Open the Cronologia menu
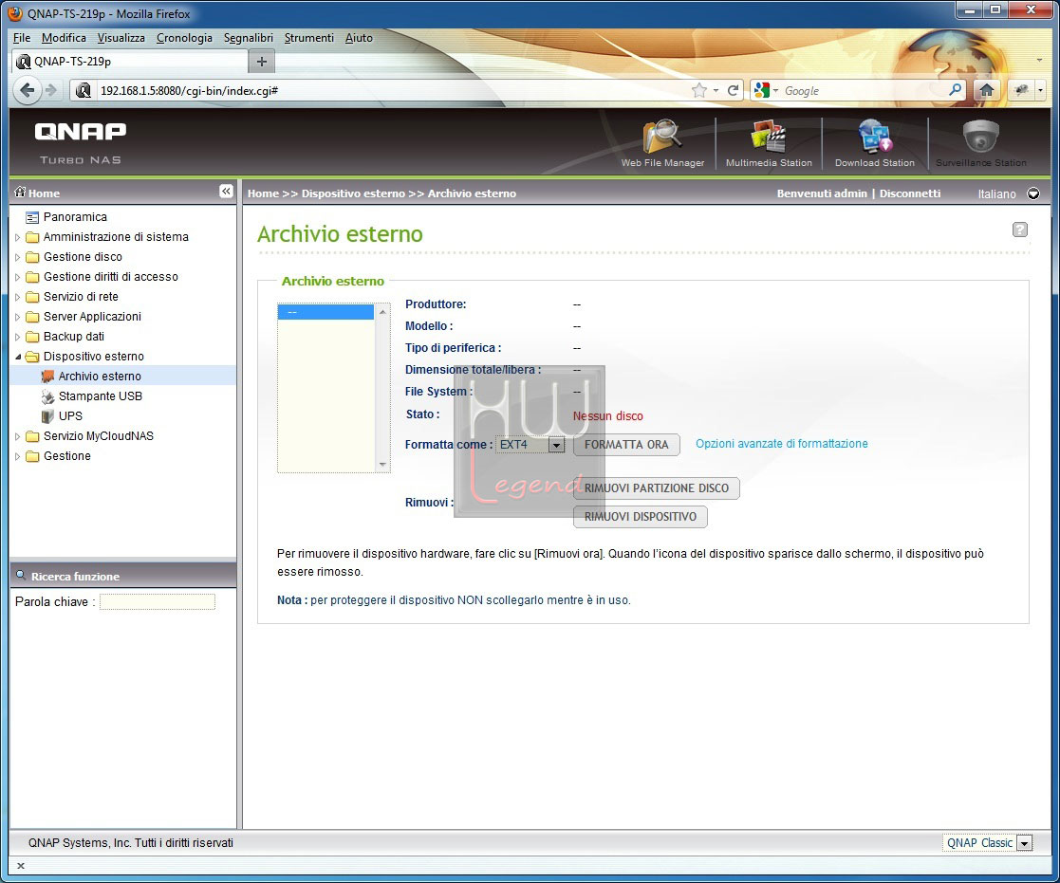This screenshot has height=883, width=1060. 184,38
